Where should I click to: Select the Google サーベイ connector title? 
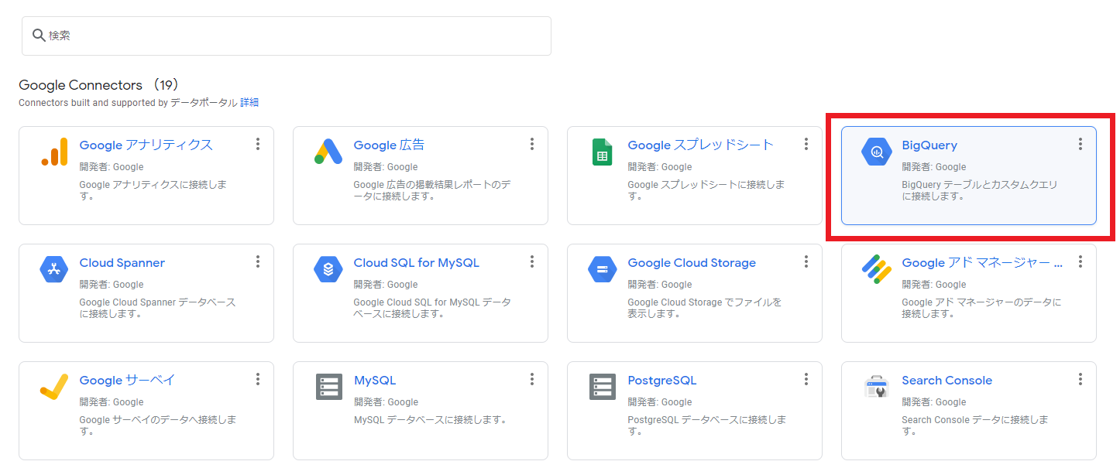click(127, 381)
